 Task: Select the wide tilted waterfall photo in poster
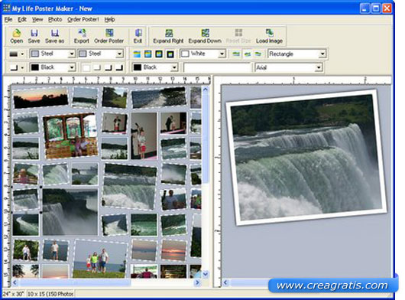point(130,186)
